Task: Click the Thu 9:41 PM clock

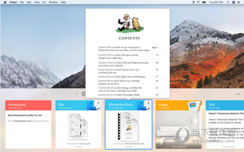Action: tap(216, 2)
